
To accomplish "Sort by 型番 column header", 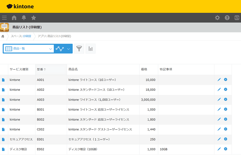I will (41, 70).
